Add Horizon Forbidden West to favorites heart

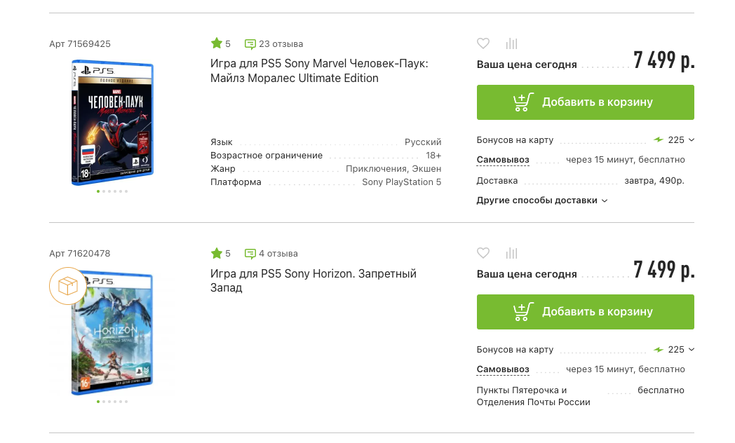(x=483, y=253)
